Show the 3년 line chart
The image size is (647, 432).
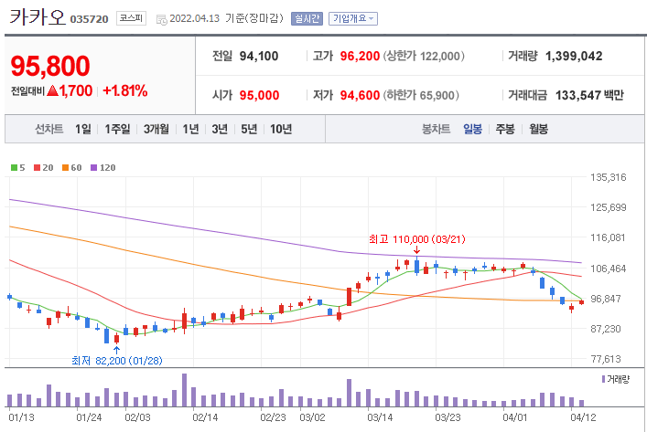click(220, 130)
